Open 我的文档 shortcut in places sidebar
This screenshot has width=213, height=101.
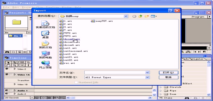click(x=45, y=45)
